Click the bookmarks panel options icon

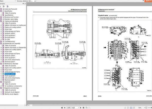(23, 4)
